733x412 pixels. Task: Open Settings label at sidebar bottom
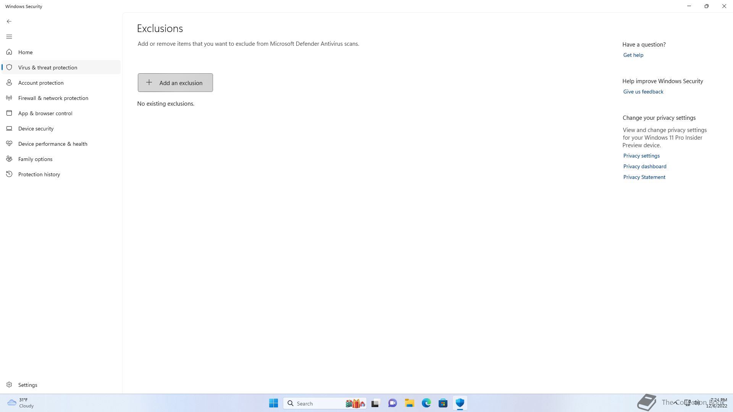point(28,385)
